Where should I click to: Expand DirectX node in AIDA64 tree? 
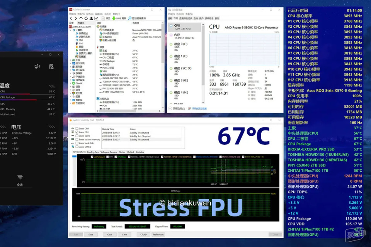pyautogui.click(x=70, y=83)
